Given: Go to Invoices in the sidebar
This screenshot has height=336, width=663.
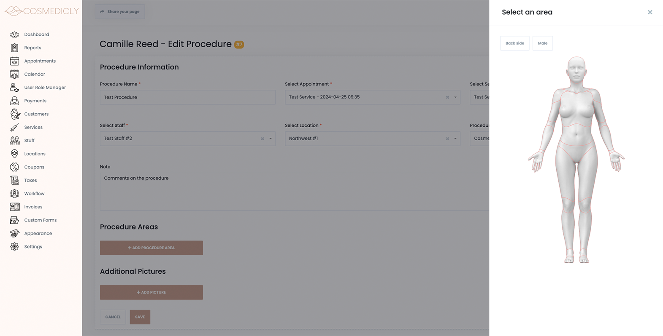Looking at the screenshot, I should click(33, 207).
